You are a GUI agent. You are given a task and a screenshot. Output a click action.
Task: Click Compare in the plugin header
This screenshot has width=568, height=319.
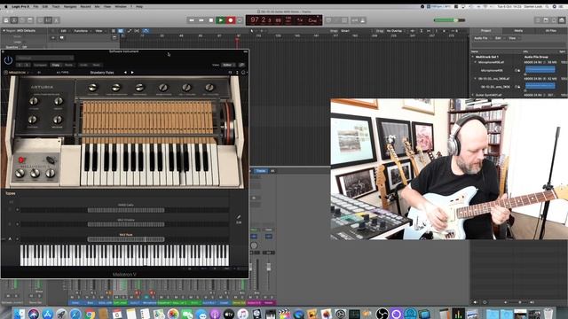point(40,65)
